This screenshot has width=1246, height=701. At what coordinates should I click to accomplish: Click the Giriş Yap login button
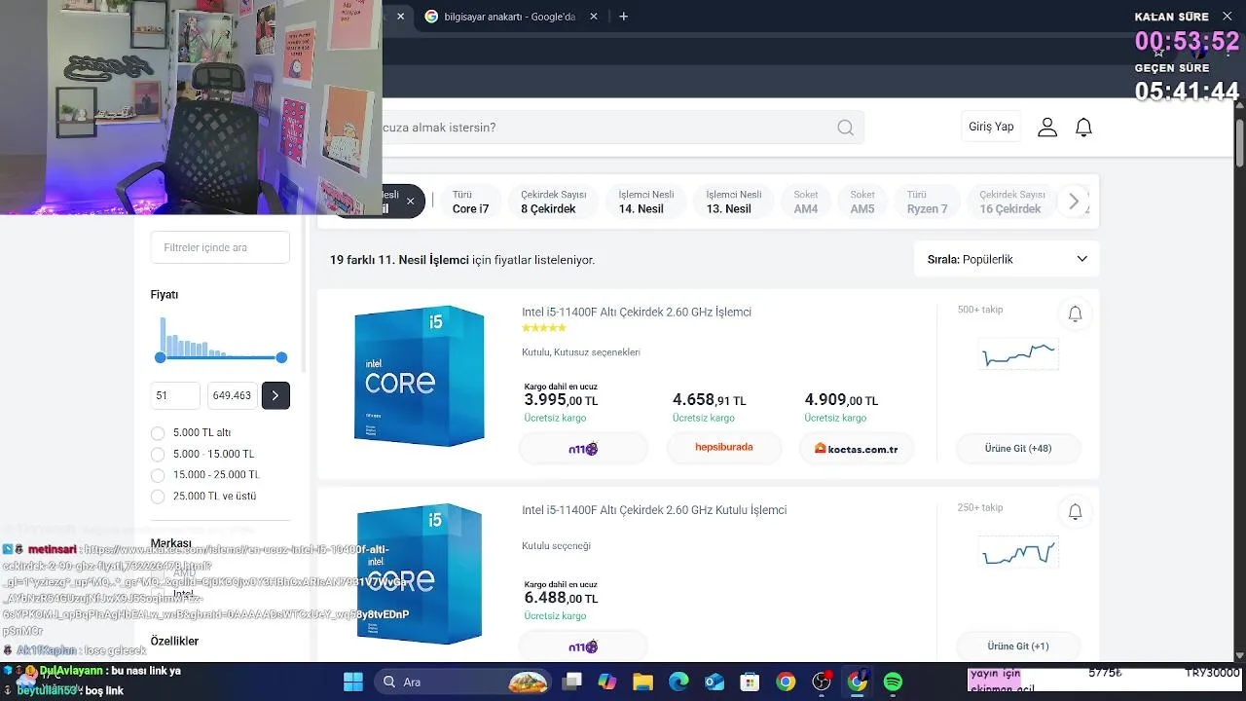(991, 127)
